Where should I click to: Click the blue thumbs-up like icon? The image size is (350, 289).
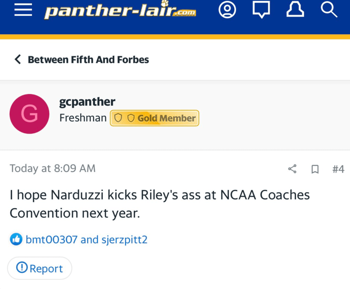click(x=16, y=239)
